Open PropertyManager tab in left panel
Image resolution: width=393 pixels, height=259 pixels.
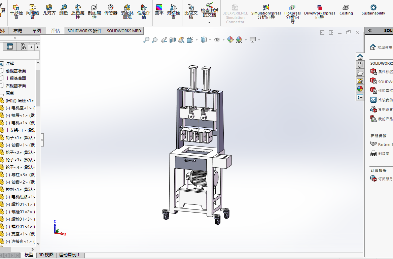10,47
